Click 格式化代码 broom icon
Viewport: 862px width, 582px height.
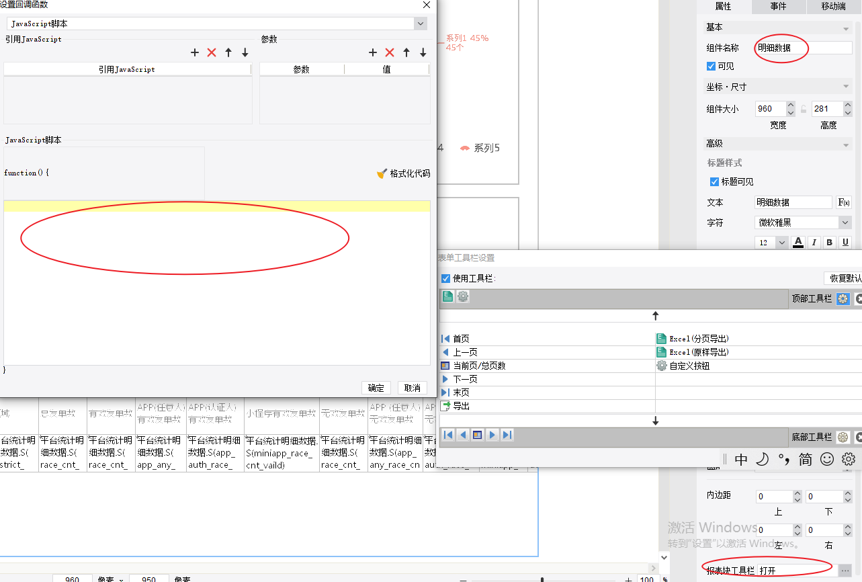382,173
